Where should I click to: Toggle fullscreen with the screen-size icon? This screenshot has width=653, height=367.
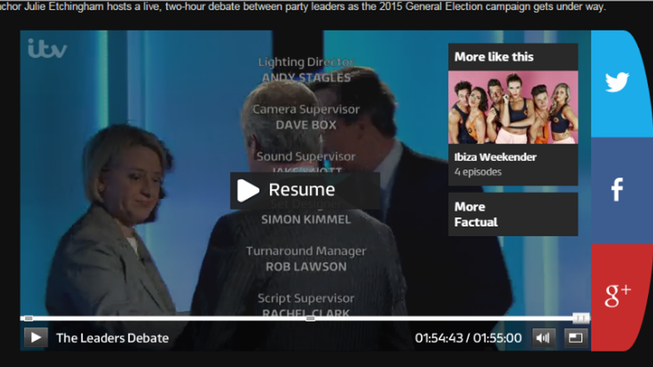click(x=575, y=338)
